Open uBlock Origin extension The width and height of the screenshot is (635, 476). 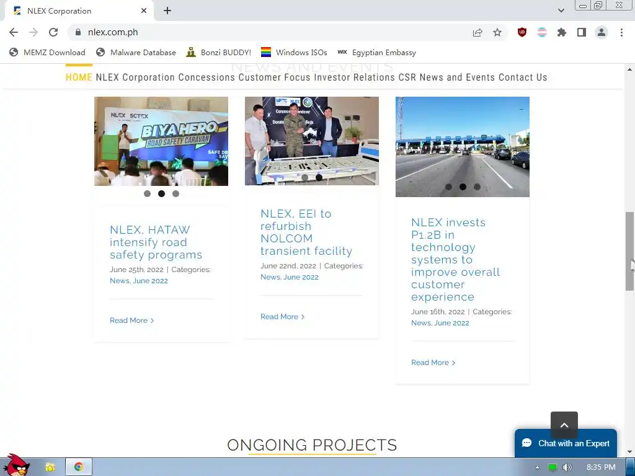pyautogui.click(x=522, y=32)
